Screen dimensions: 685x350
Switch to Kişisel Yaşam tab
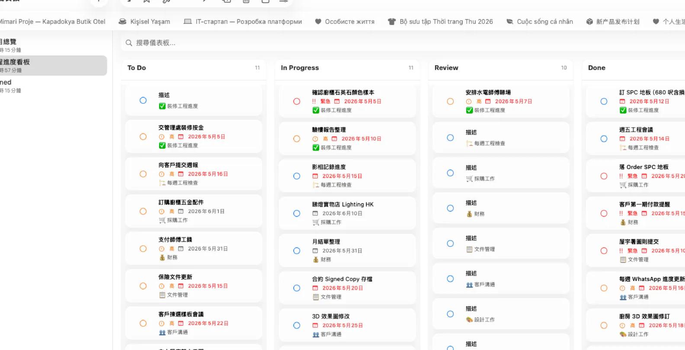pyautogui.click(x=144, y=22)
